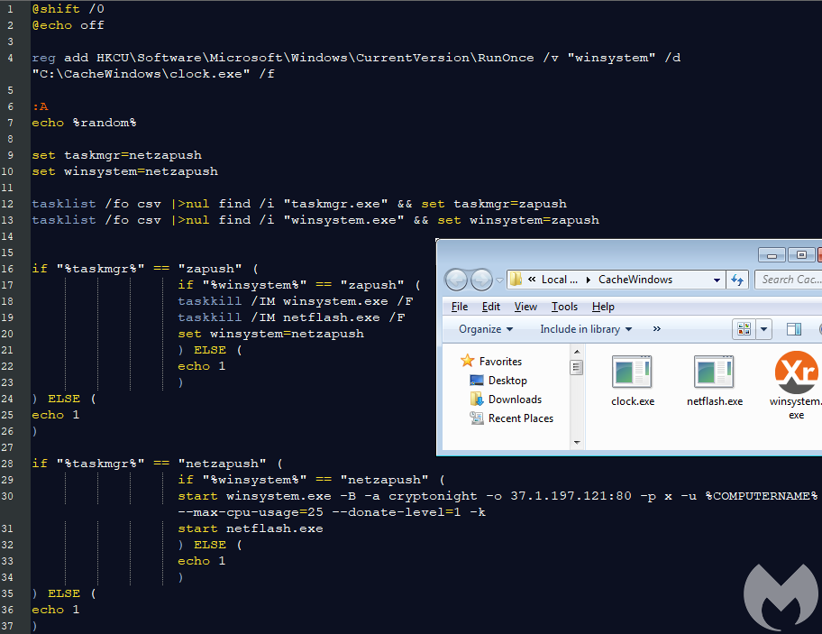
Task: Select Recent Places in navigation pane
Action: tap(521, 418)
